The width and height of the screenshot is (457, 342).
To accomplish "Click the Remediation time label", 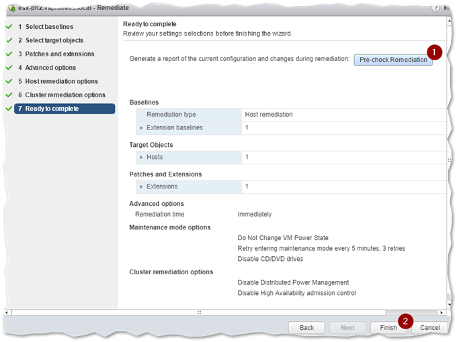I will (x=159, y=215).
